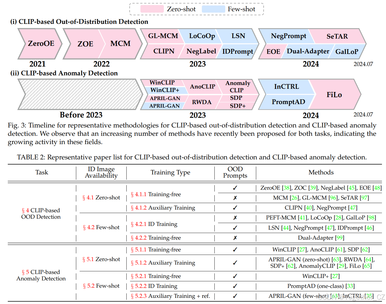Click citation [64] after RWDA
Image resolution: width=386 pixels, height=304 pixels.
pyautogui.click(x=369, y=259)
